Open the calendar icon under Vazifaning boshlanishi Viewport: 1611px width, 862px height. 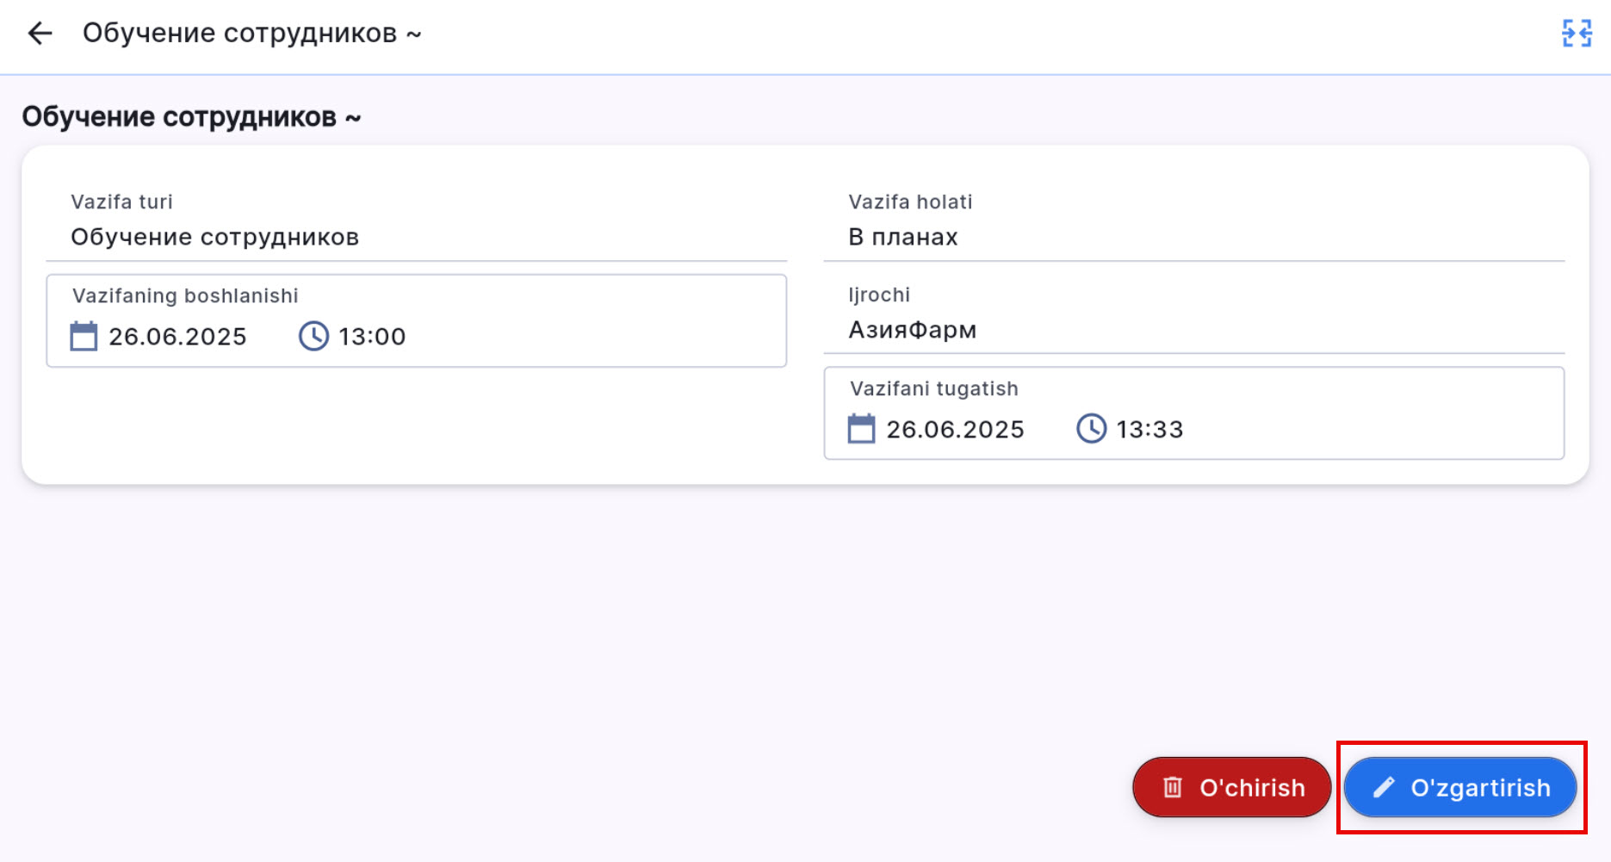[84, 336]
